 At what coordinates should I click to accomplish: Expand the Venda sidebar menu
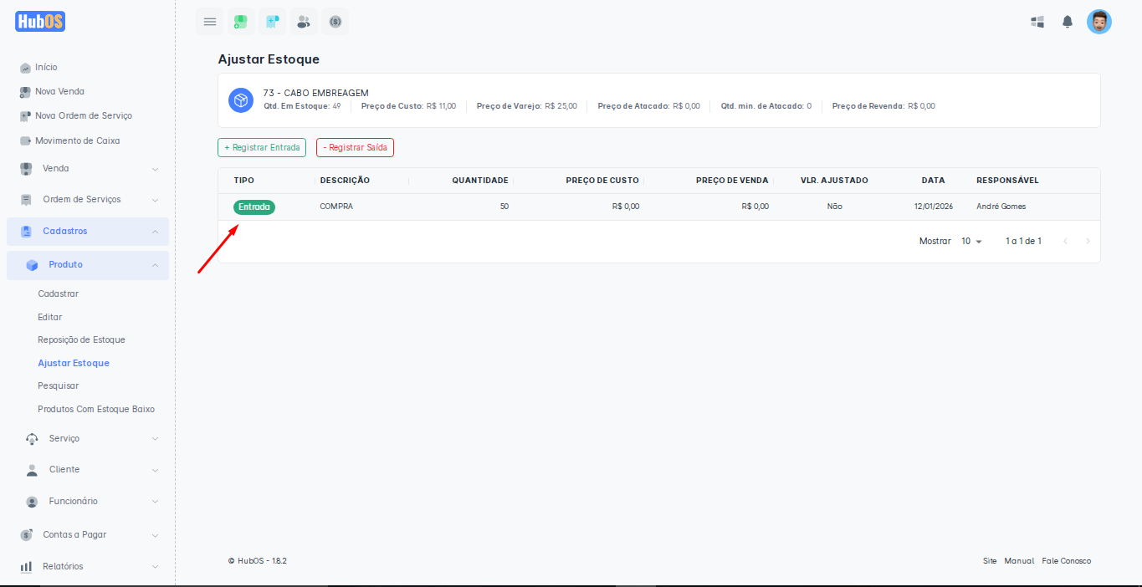[x=88, y=169]
